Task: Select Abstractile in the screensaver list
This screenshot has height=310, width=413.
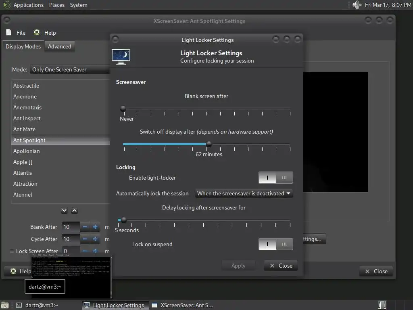Action: [x=60, y=86]
